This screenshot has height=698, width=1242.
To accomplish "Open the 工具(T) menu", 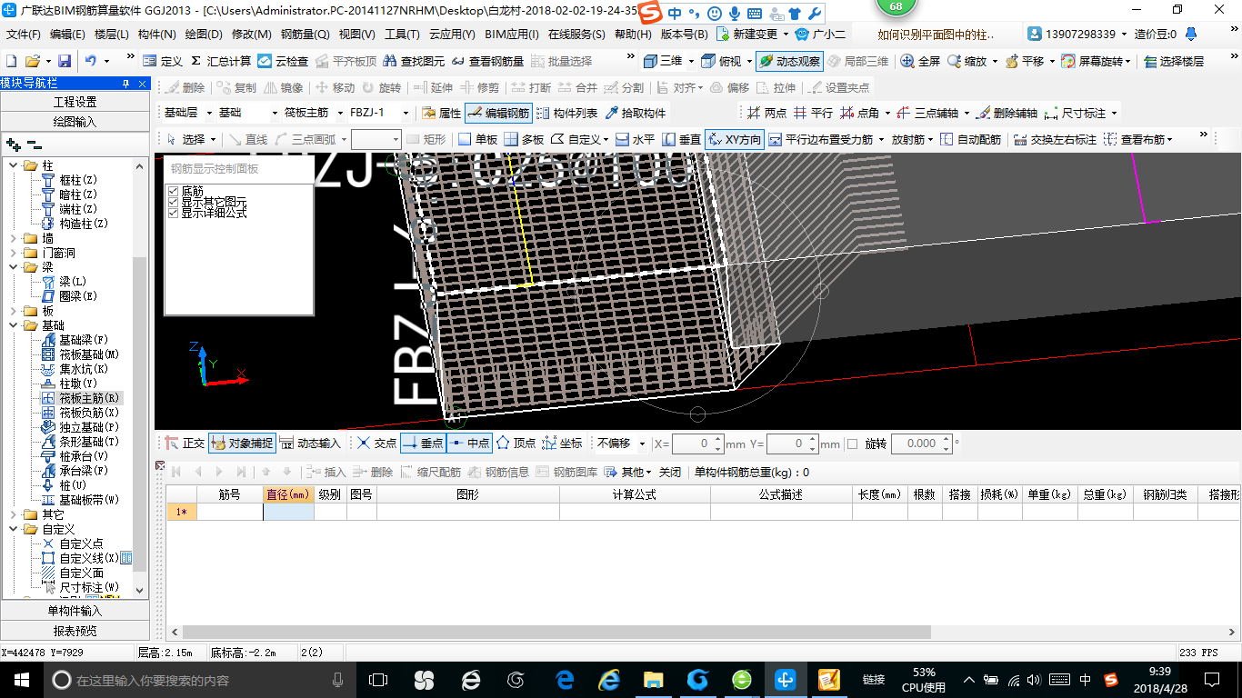I will (402, 35).
